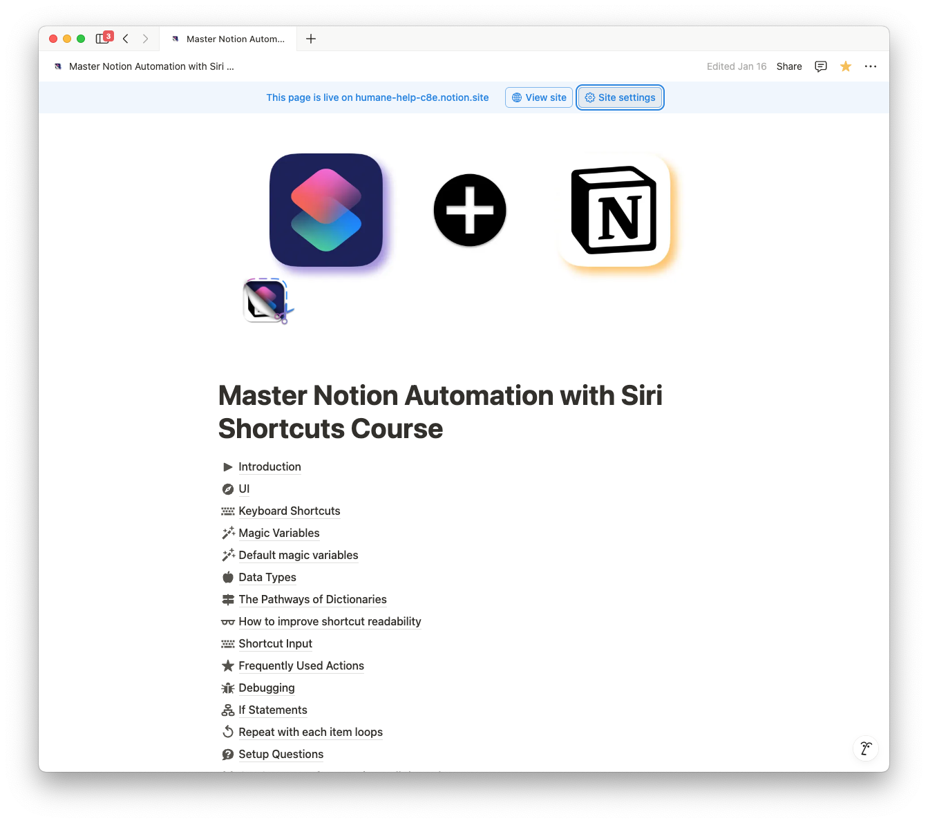This screenshot has width=928, height=823.
Task: Open the three-dot page options menu
Action: tap(871, 66)
